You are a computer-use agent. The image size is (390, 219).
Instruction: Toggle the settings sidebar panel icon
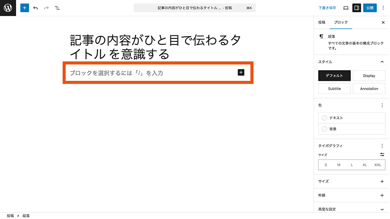pos(357,8)
